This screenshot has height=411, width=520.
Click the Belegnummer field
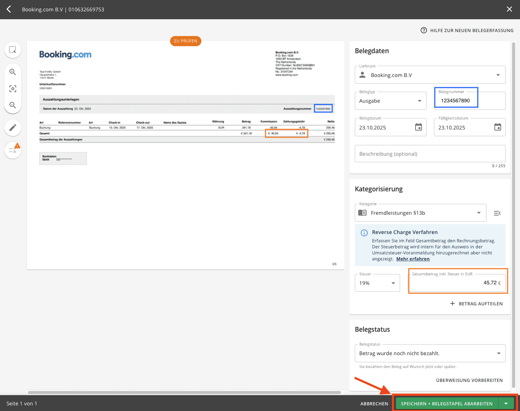[x=470, y=101]
